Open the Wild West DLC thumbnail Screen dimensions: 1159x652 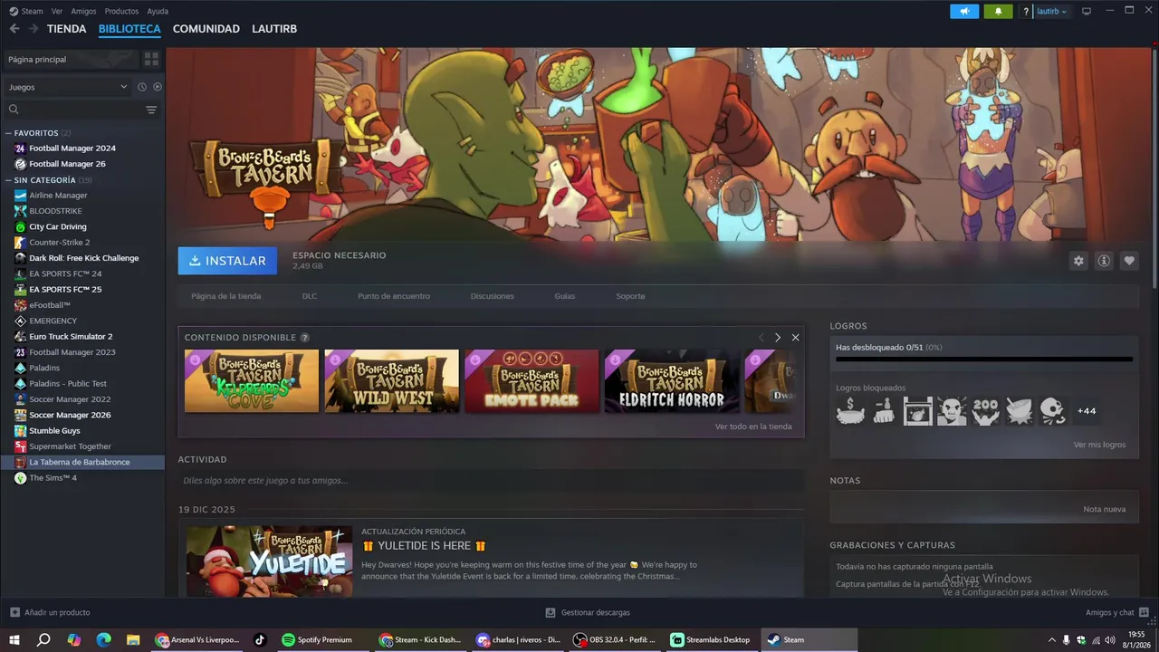tap(392, 381)
